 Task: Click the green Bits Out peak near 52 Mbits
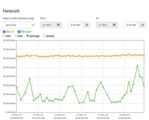(x=137, y=66)
